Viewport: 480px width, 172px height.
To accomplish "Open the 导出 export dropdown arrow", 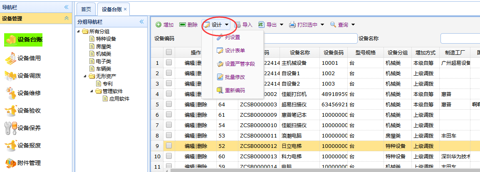I will tap(282, 25).
